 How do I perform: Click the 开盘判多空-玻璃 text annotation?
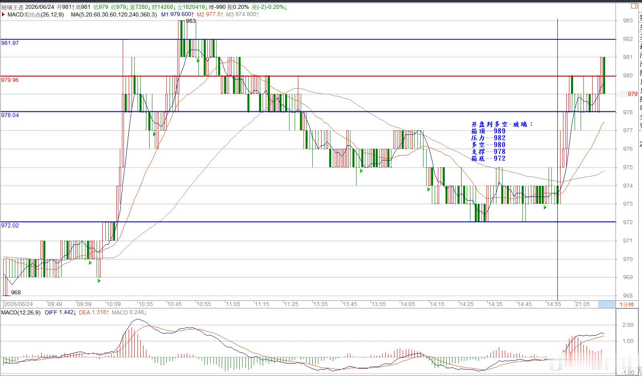point(502,124)
